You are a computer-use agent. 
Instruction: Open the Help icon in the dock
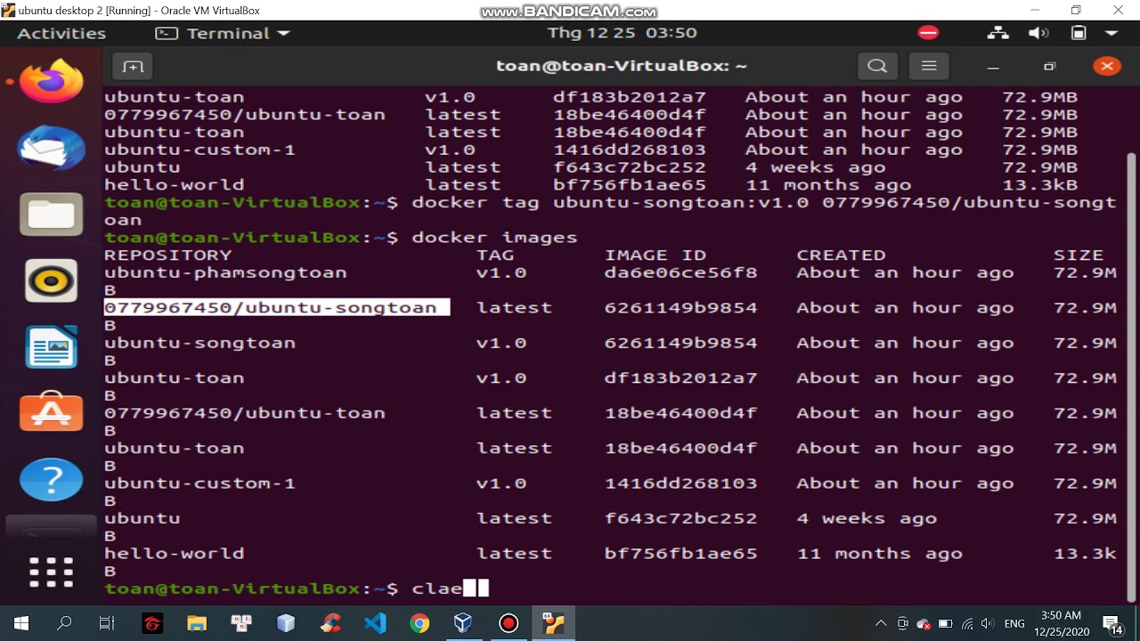[x=52, y=480]
